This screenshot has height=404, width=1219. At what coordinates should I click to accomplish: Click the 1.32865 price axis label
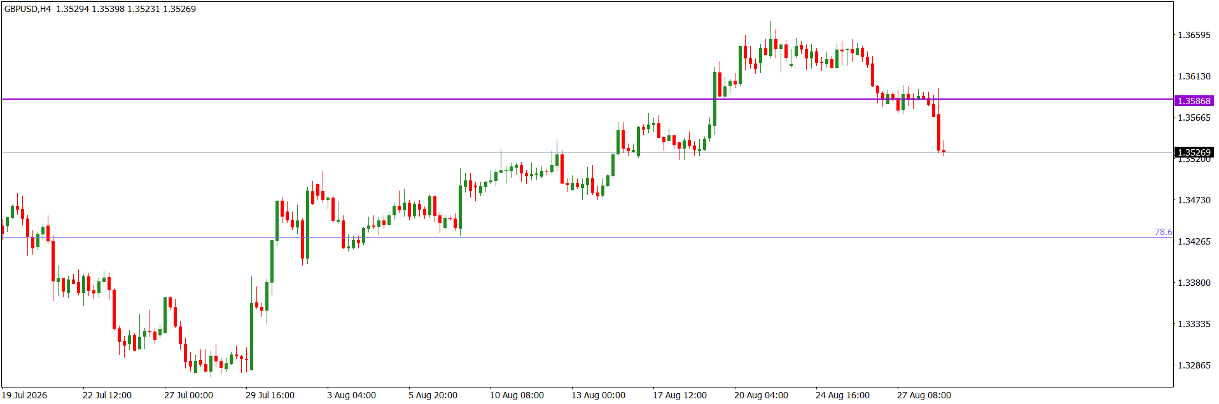click(1194, 365)
